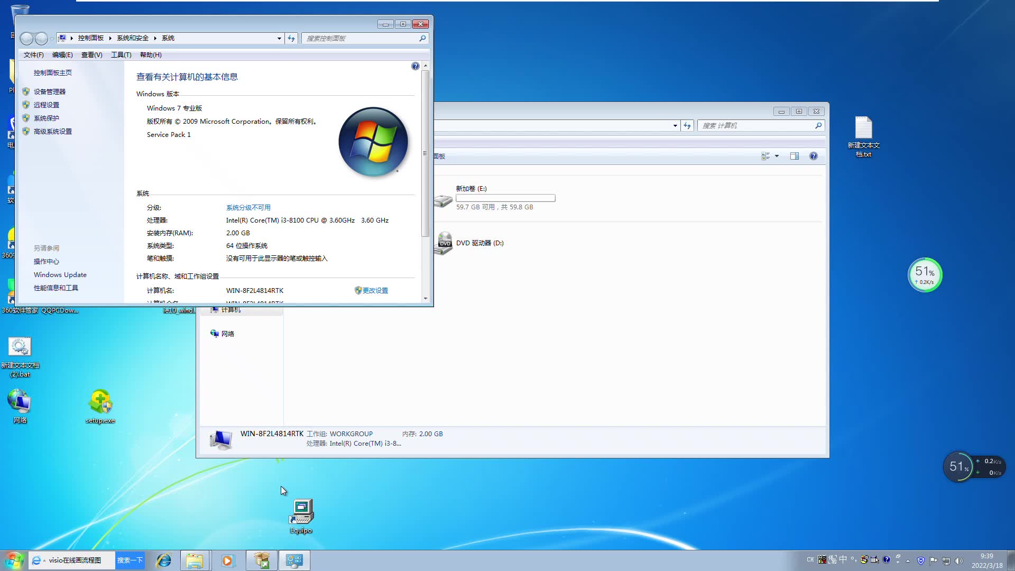Click the System window vertical scrollbar thumb

pos(425,153)
